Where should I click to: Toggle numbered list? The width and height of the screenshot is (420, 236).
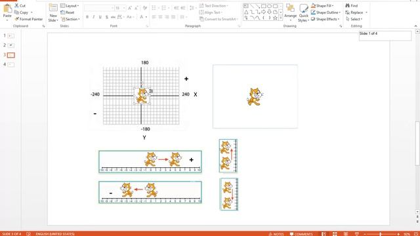163,8
